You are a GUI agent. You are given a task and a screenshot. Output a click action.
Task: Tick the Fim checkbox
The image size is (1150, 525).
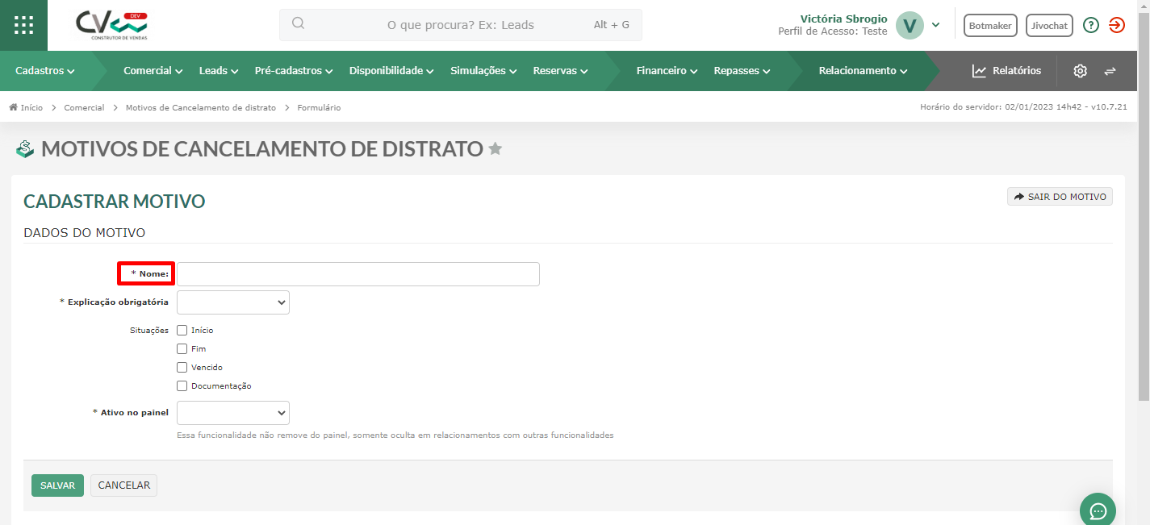[182, 348]
